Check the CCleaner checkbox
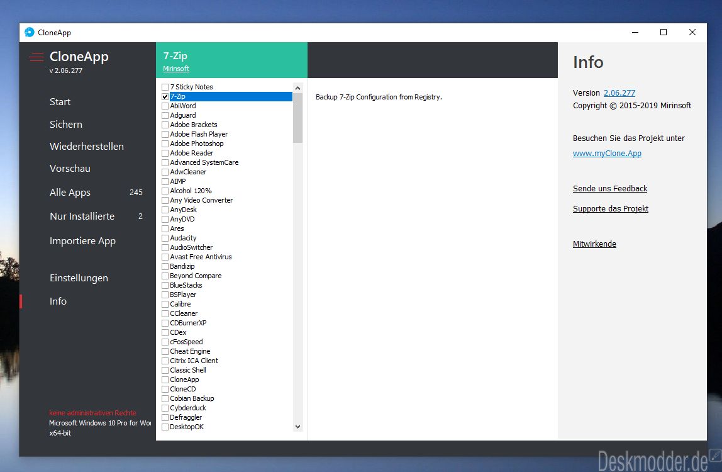This screenshot has width=722, height=472. [165, 314]
